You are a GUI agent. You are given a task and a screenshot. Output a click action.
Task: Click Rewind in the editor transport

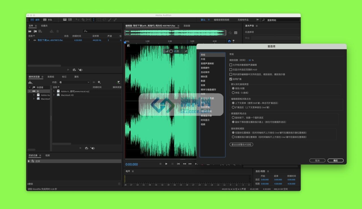tap(184, 164)
